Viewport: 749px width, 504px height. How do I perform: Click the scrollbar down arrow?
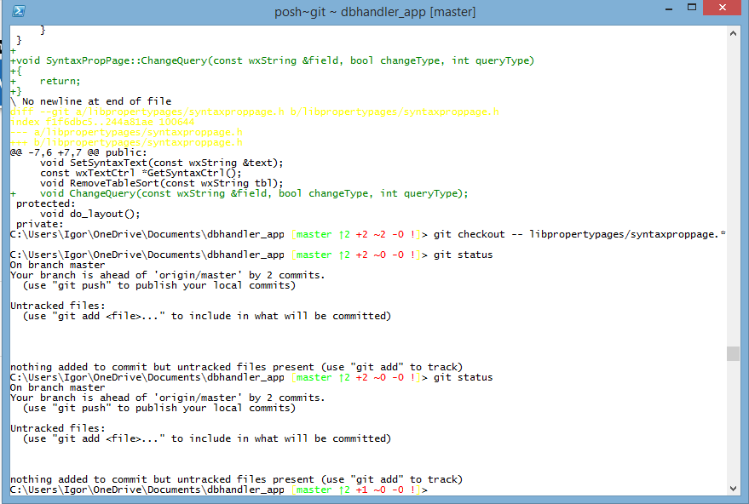click(x=734, y=489)
